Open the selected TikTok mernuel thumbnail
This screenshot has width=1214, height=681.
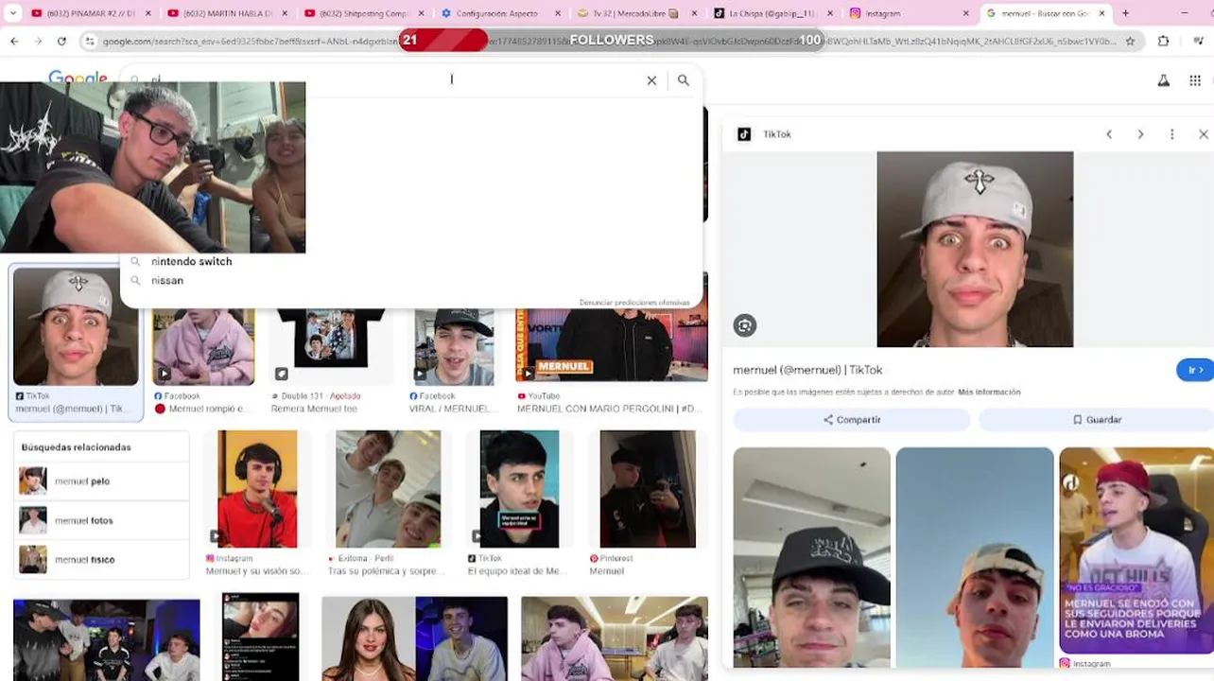[76, 326]
